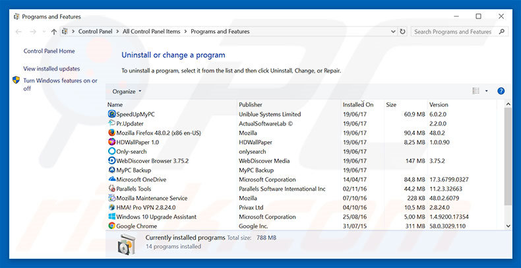Select Windows 10 Upgrade Assistant entry
Screen dimensions: 521x268
(156, 217)
